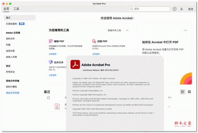Open the notifications bell icon

181,9
